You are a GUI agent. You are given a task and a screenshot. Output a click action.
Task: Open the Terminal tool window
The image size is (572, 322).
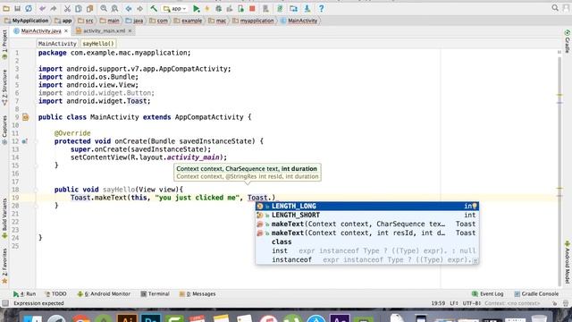coord(155,294)
